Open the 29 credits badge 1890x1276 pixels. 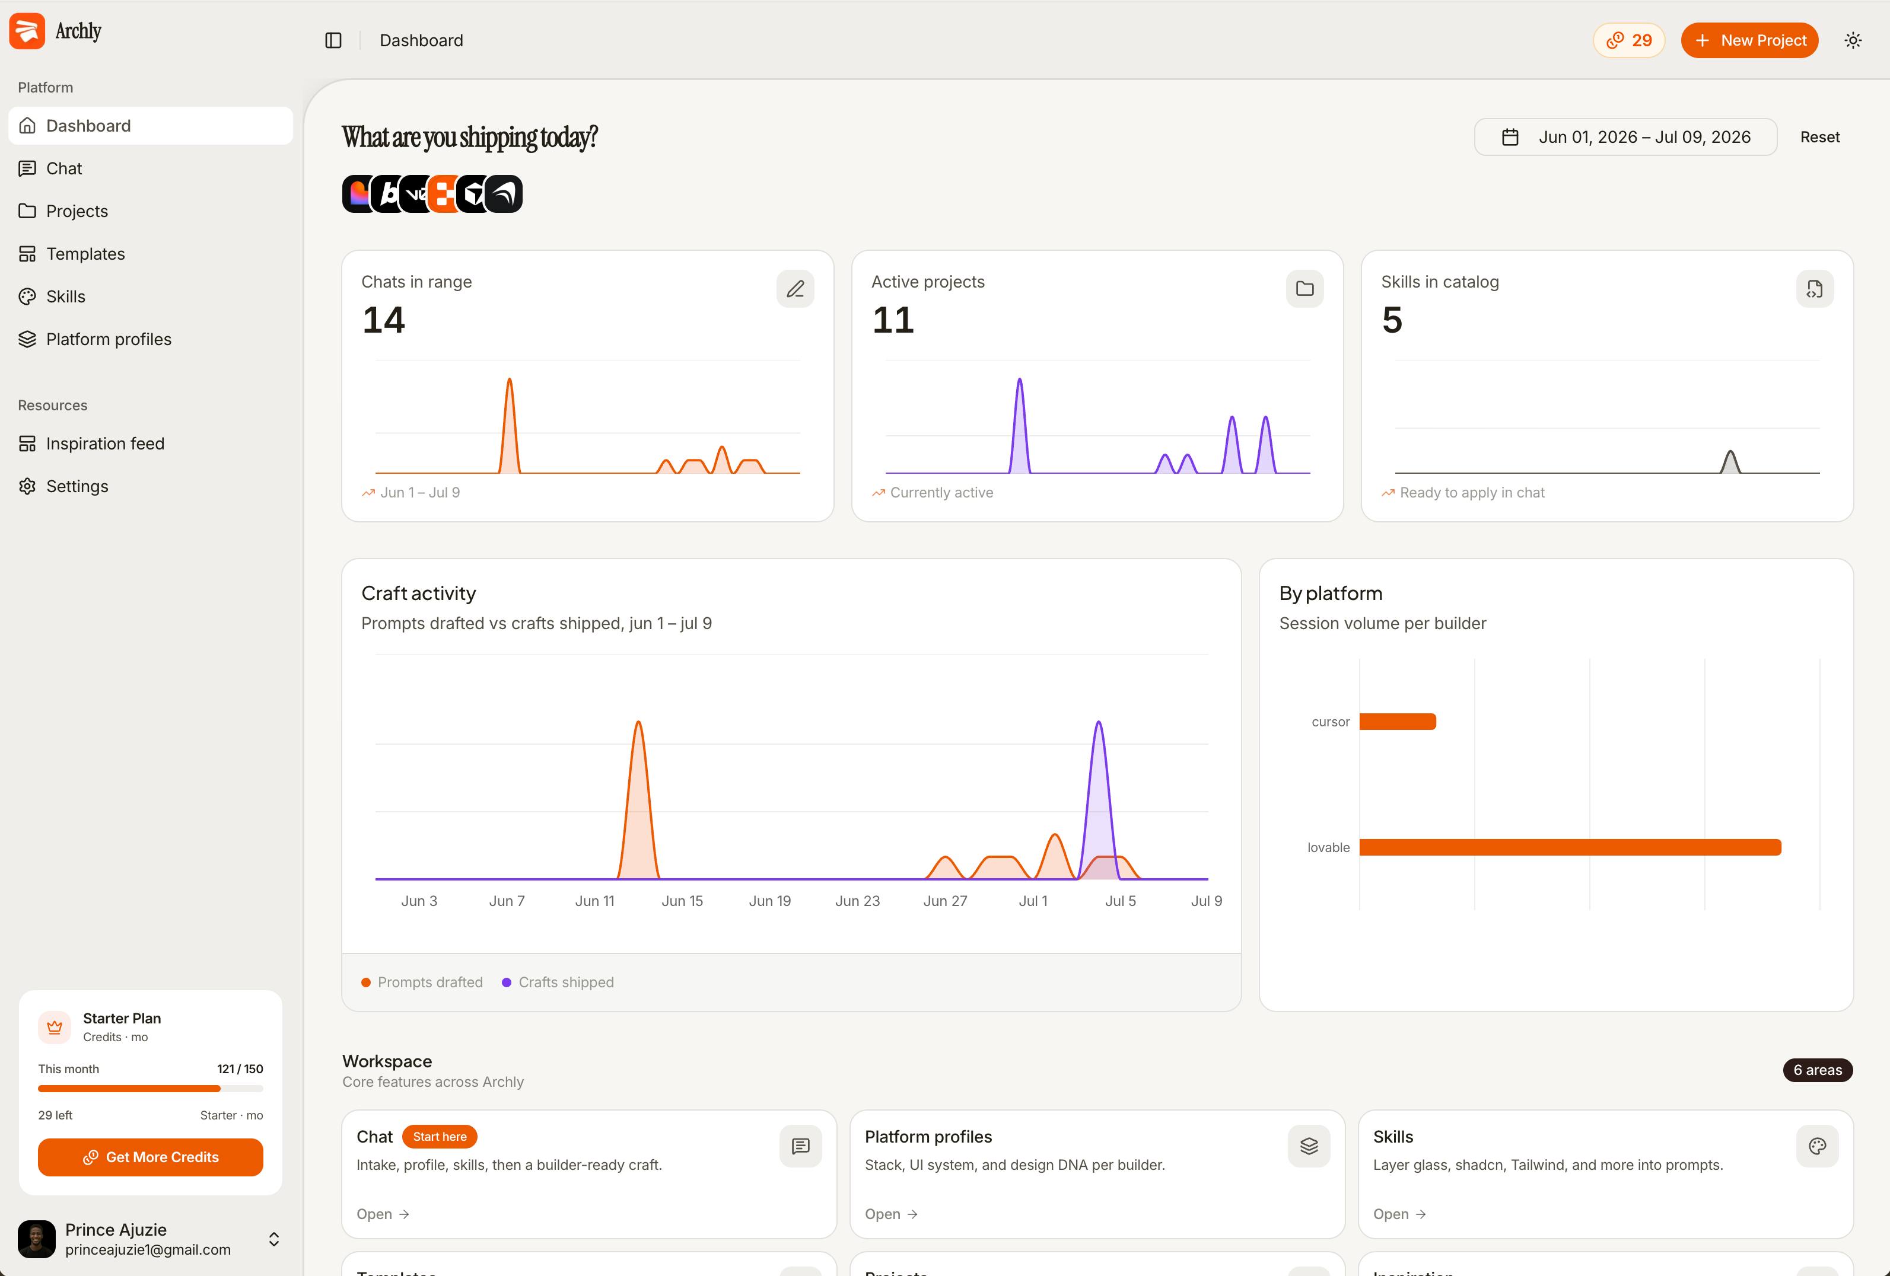coord(1628,41)
